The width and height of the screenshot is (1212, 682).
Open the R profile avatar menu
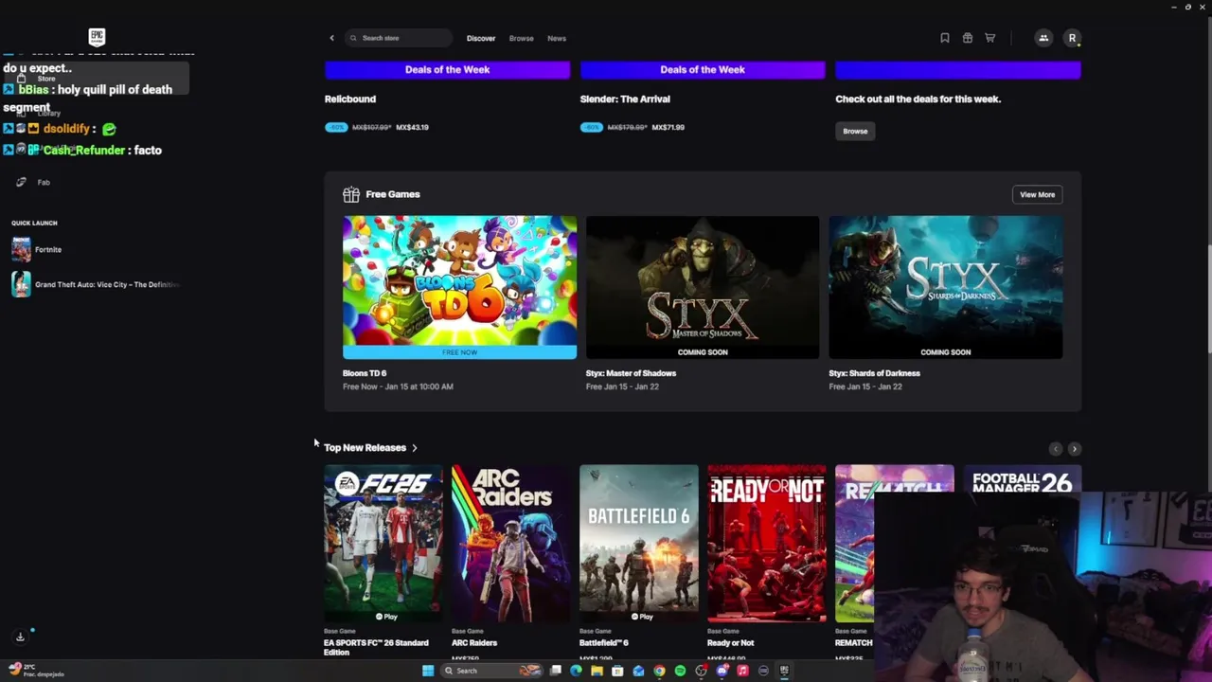[1072, 38]
